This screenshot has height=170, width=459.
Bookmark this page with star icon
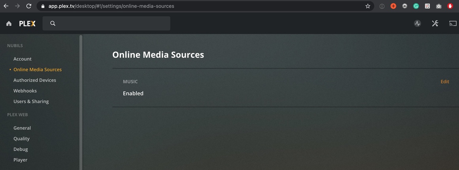(368, 6)
